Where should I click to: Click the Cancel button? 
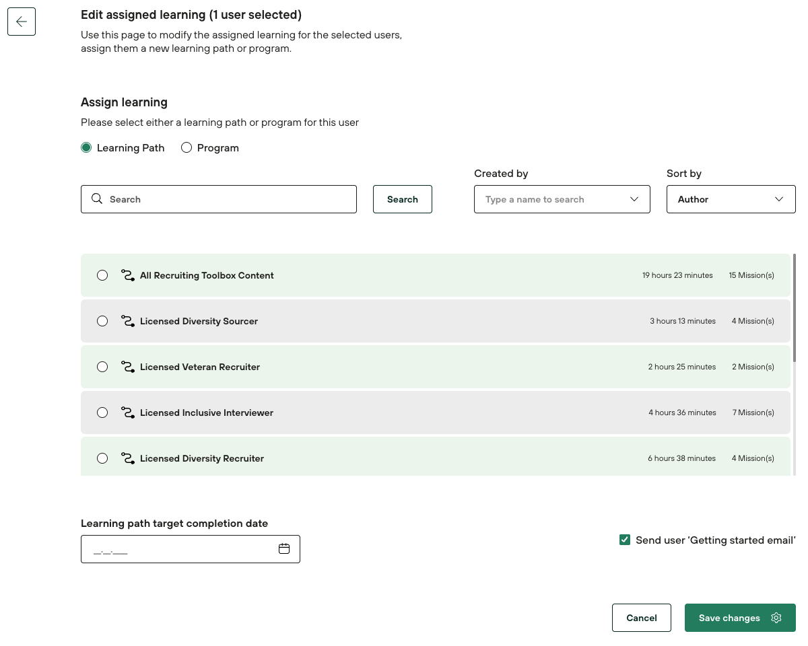coord(641,618)
